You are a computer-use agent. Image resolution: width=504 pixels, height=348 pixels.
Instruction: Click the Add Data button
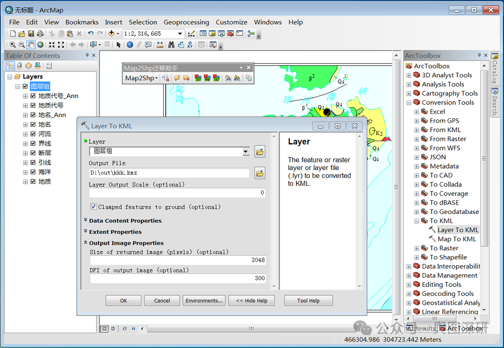(x=112, y=34)
